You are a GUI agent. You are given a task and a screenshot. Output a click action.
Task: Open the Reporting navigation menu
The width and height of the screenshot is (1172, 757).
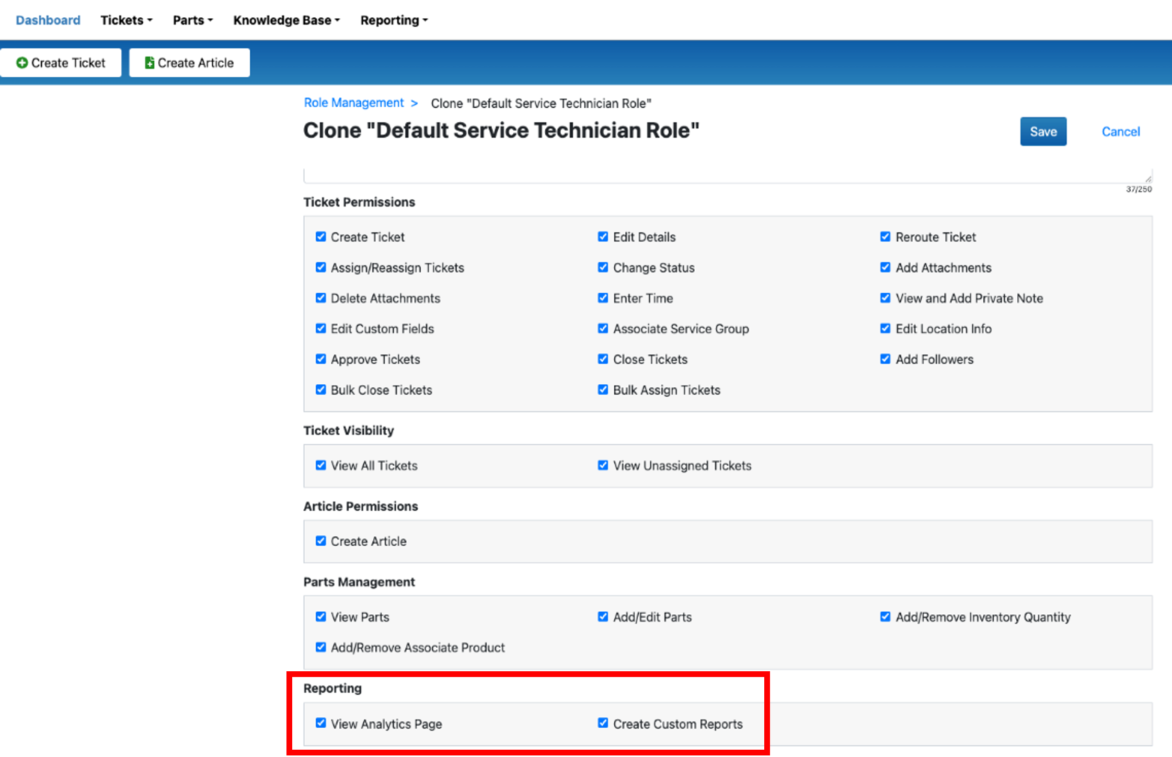pyautogui.click(x=394, y=20)
